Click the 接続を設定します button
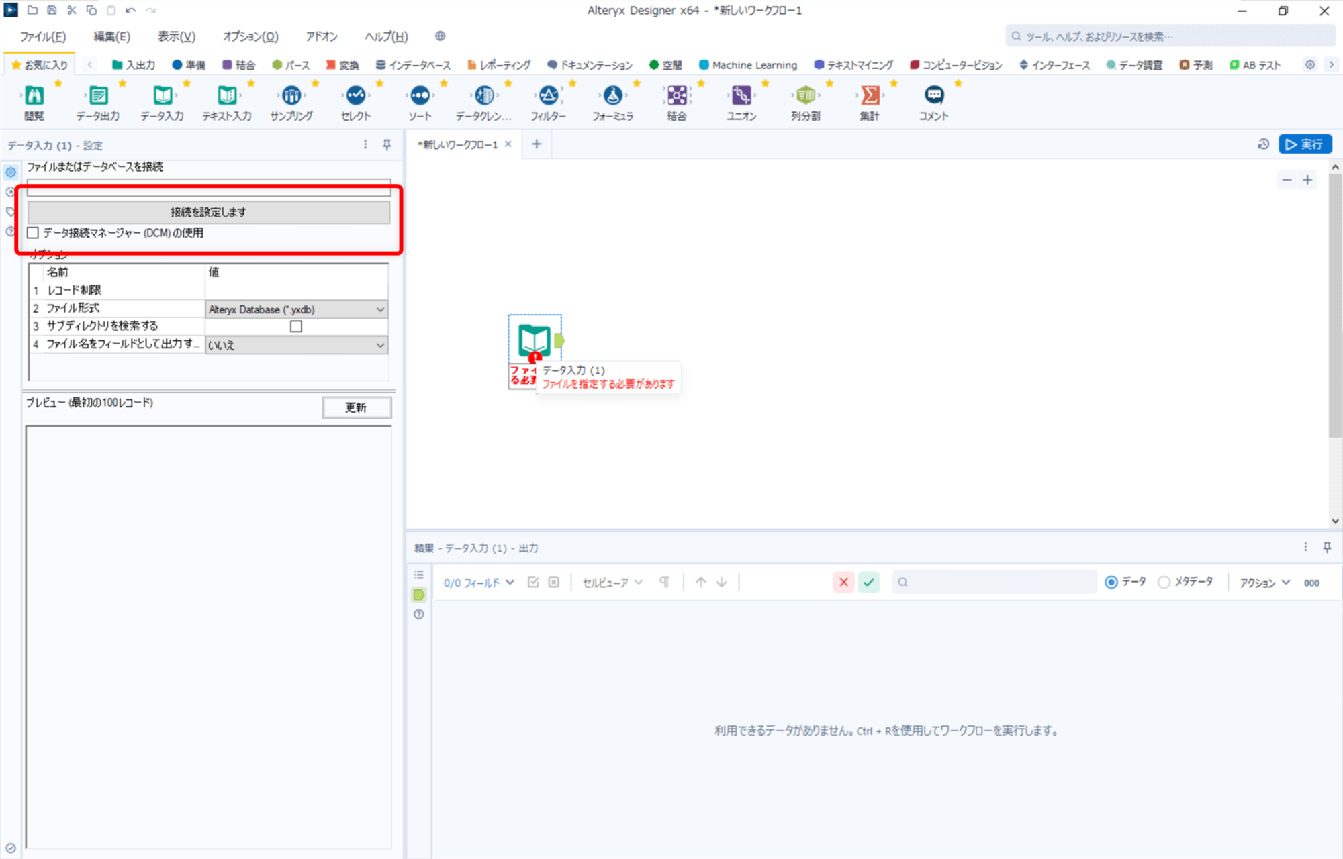 (x=209, y=212)
